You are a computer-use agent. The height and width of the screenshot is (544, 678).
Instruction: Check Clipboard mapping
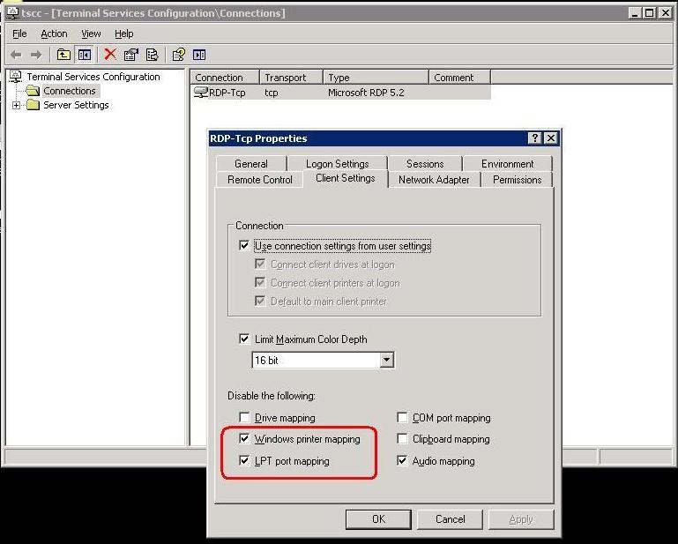pyautogui.click(x=402, y=438)
